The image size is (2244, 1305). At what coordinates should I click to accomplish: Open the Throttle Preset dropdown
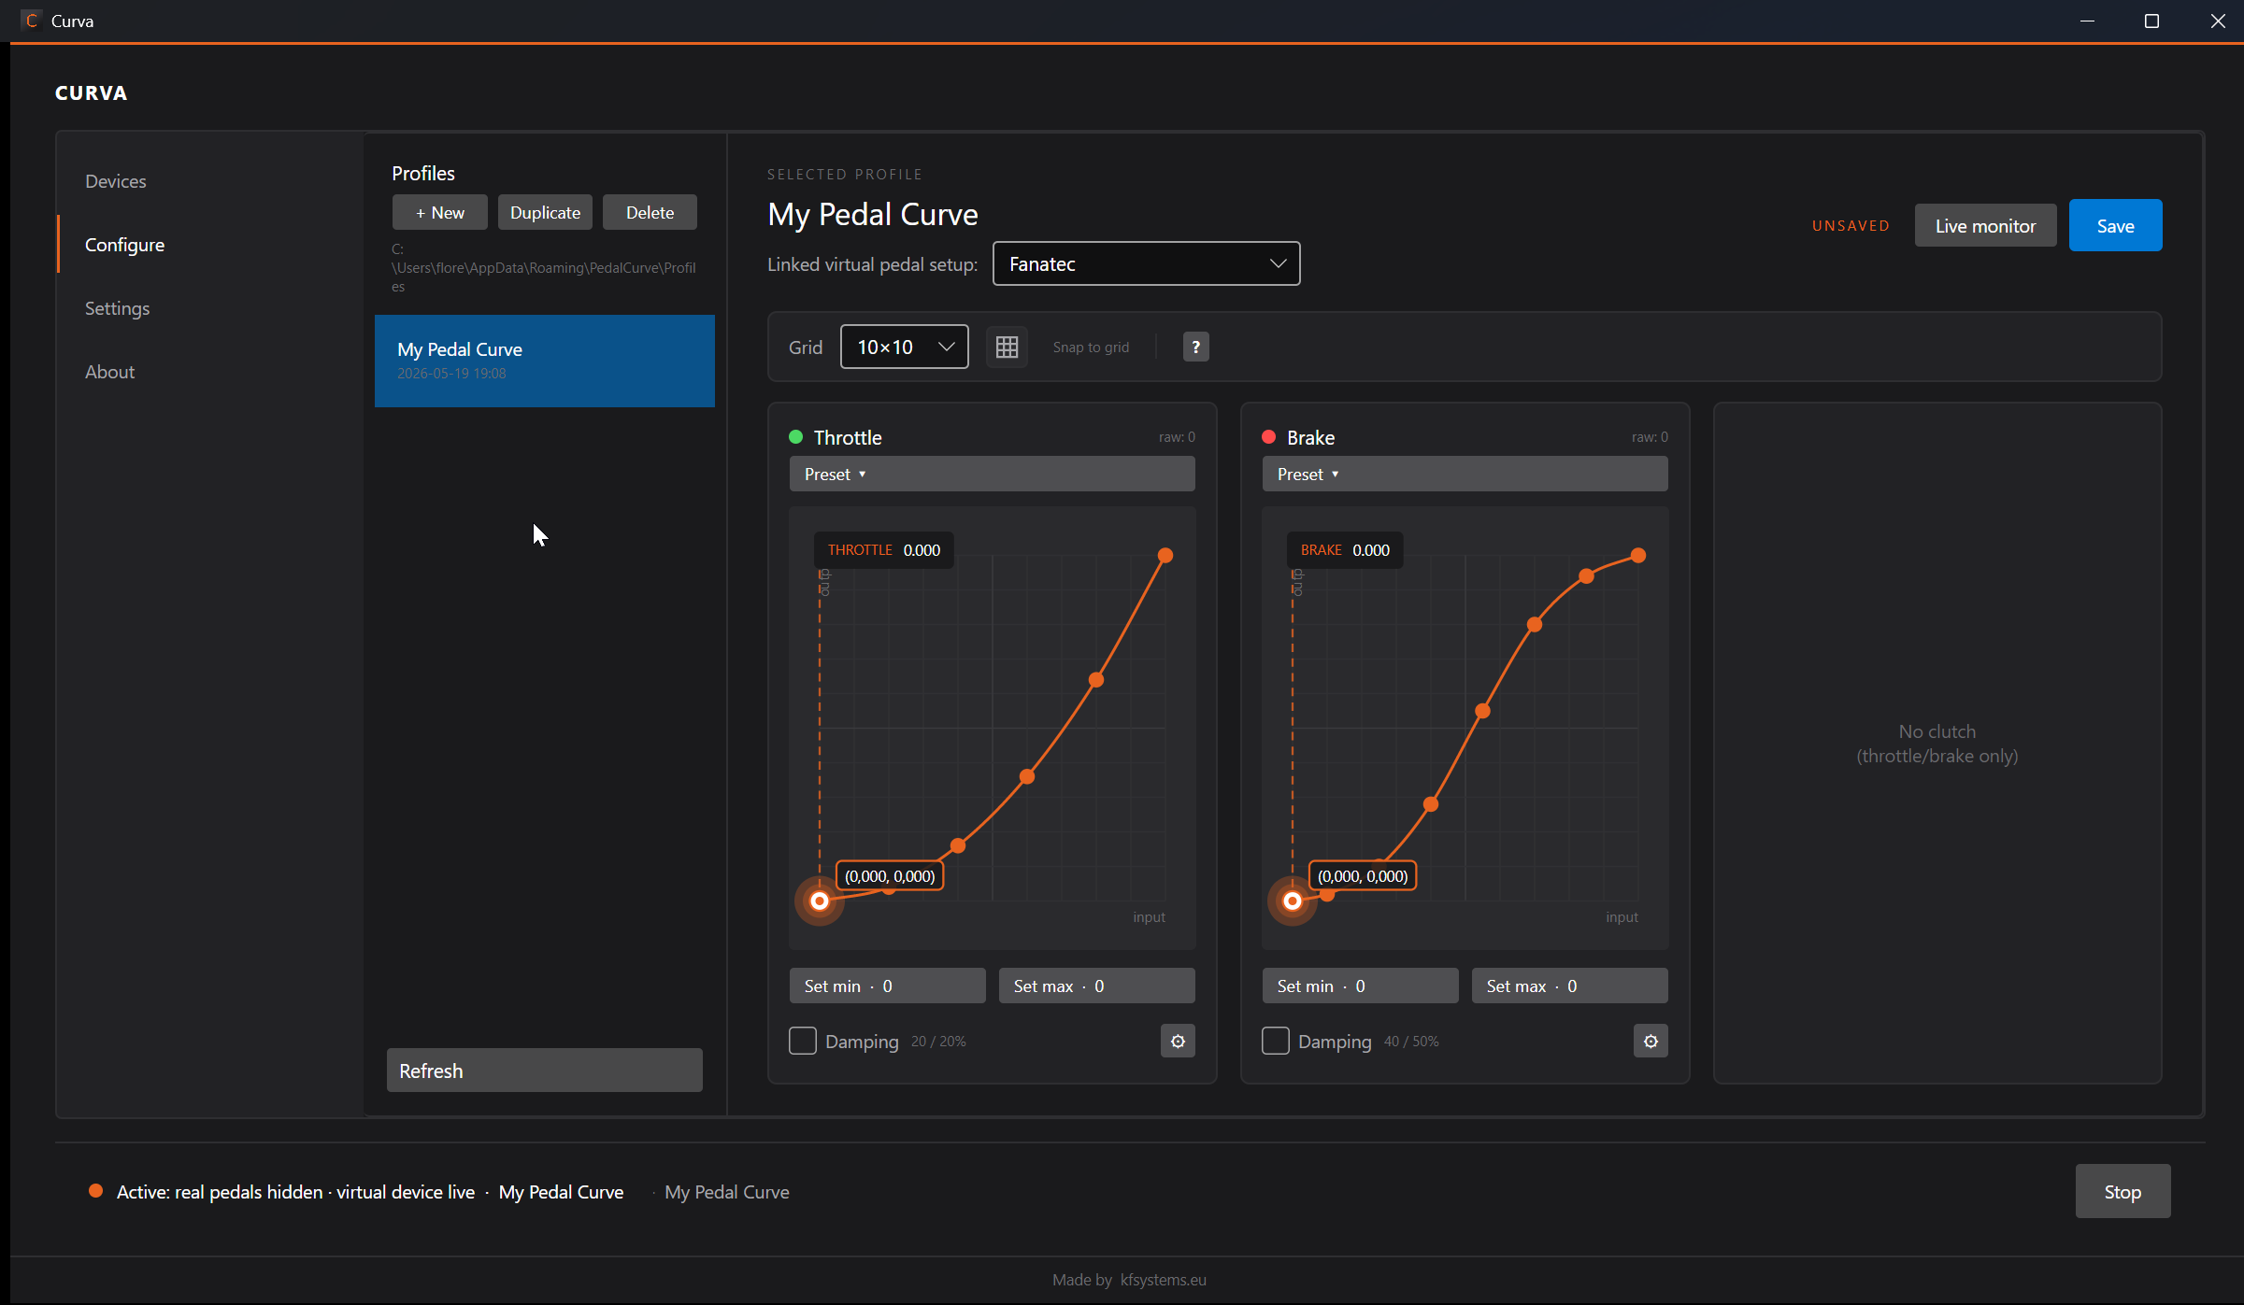tap(992, 474)
